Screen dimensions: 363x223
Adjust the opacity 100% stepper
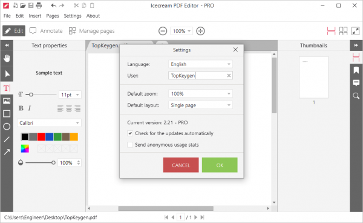coord(79,162)
